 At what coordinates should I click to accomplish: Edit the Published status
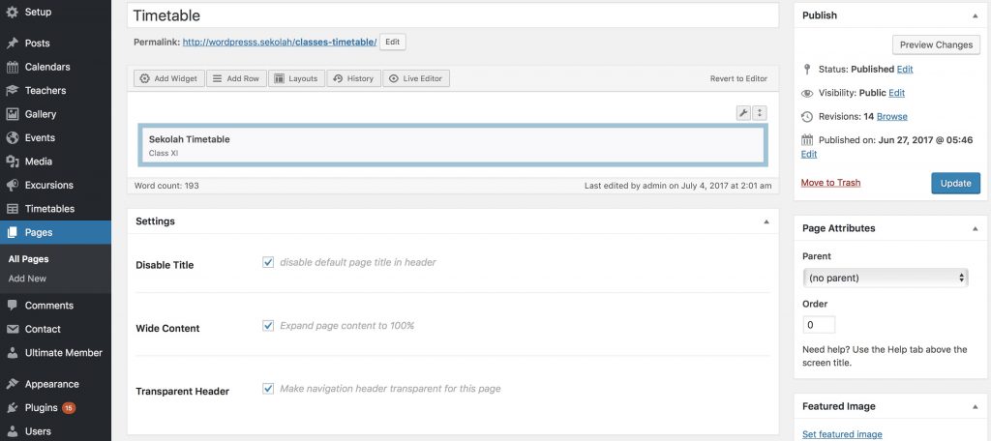905,70
